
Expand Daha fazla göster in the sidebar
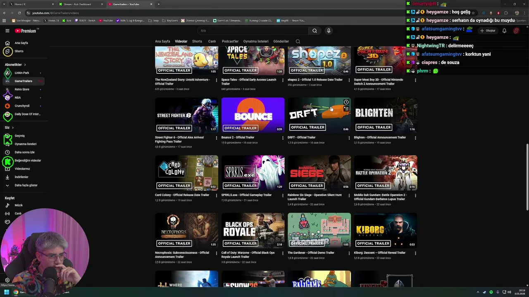(x=23, y=185)
